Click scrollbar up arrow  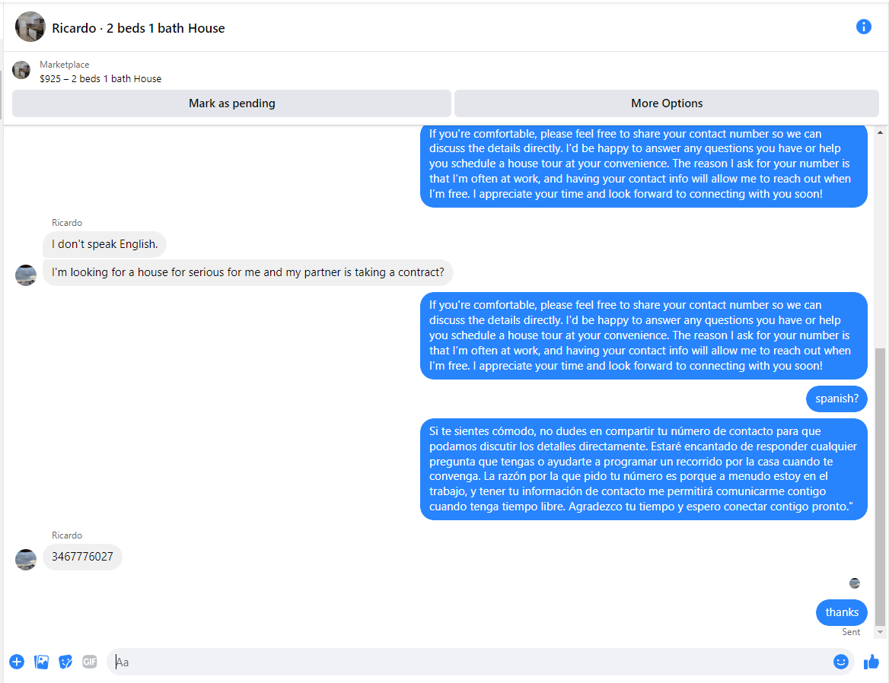coord(880,132)
